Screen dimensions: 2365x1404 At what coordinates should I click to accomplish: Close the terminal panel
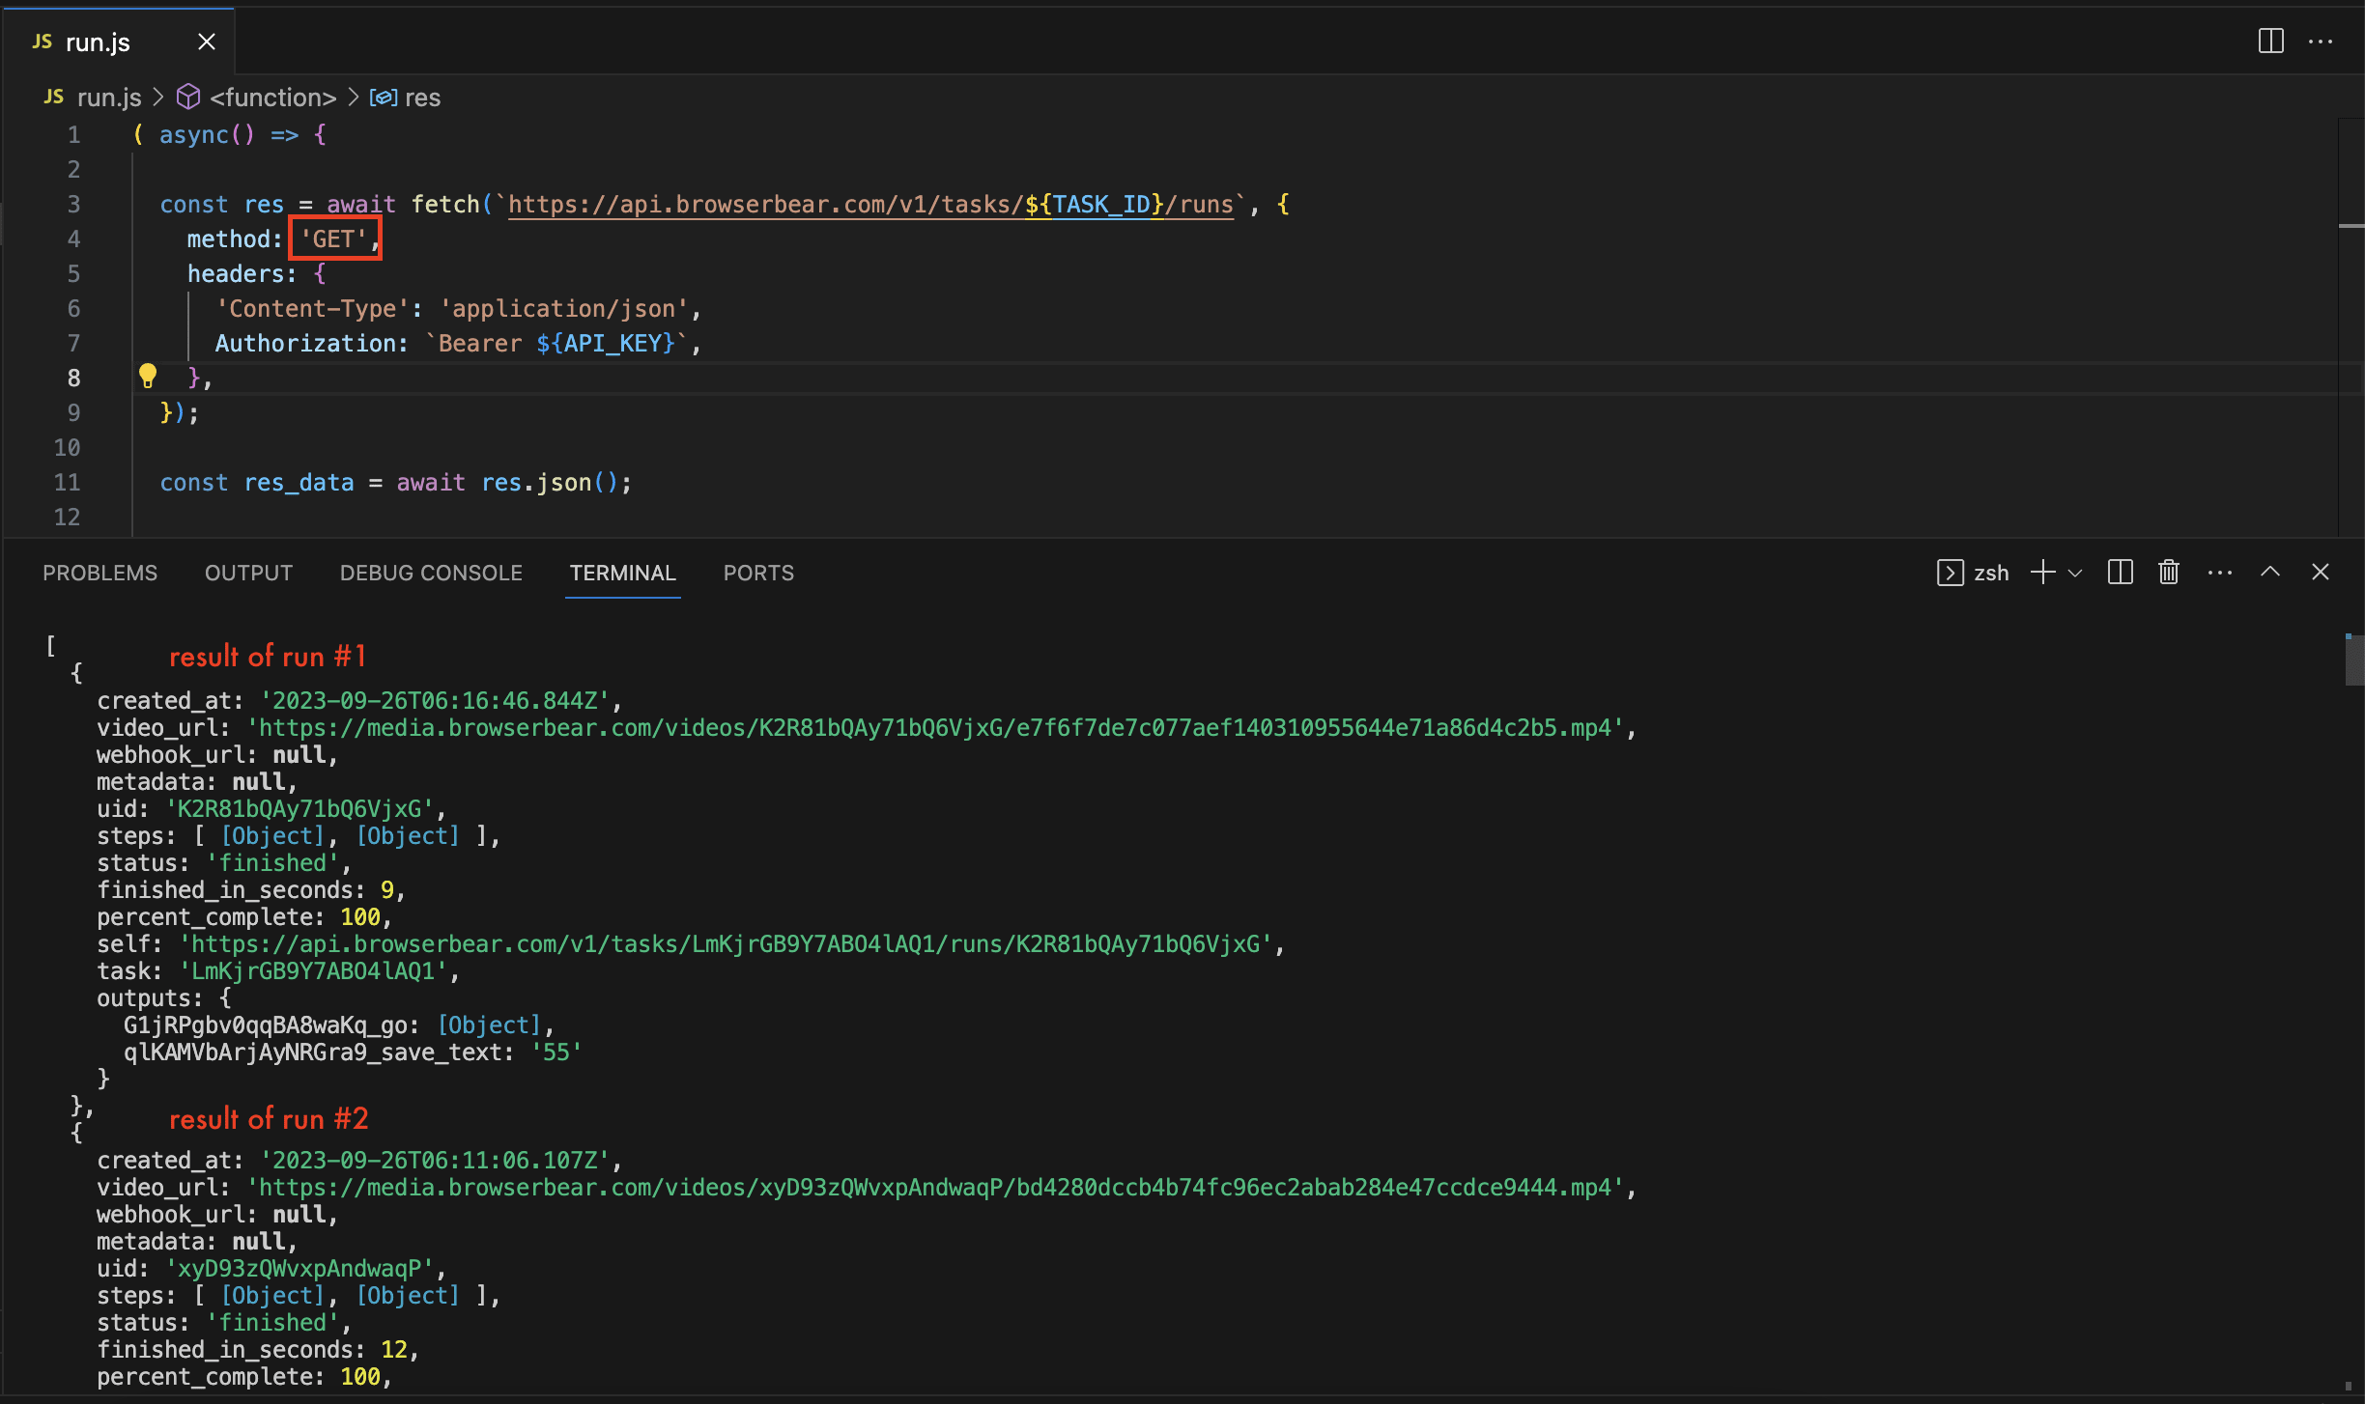2321,572
